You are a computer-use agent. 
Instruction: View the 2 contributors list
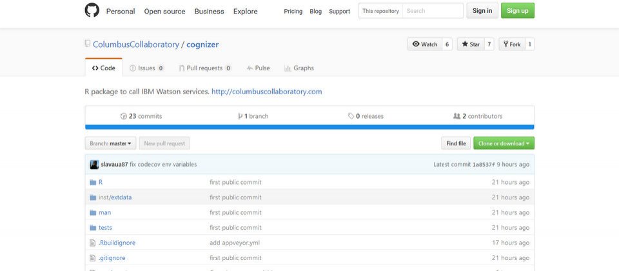tap(478, 116)
